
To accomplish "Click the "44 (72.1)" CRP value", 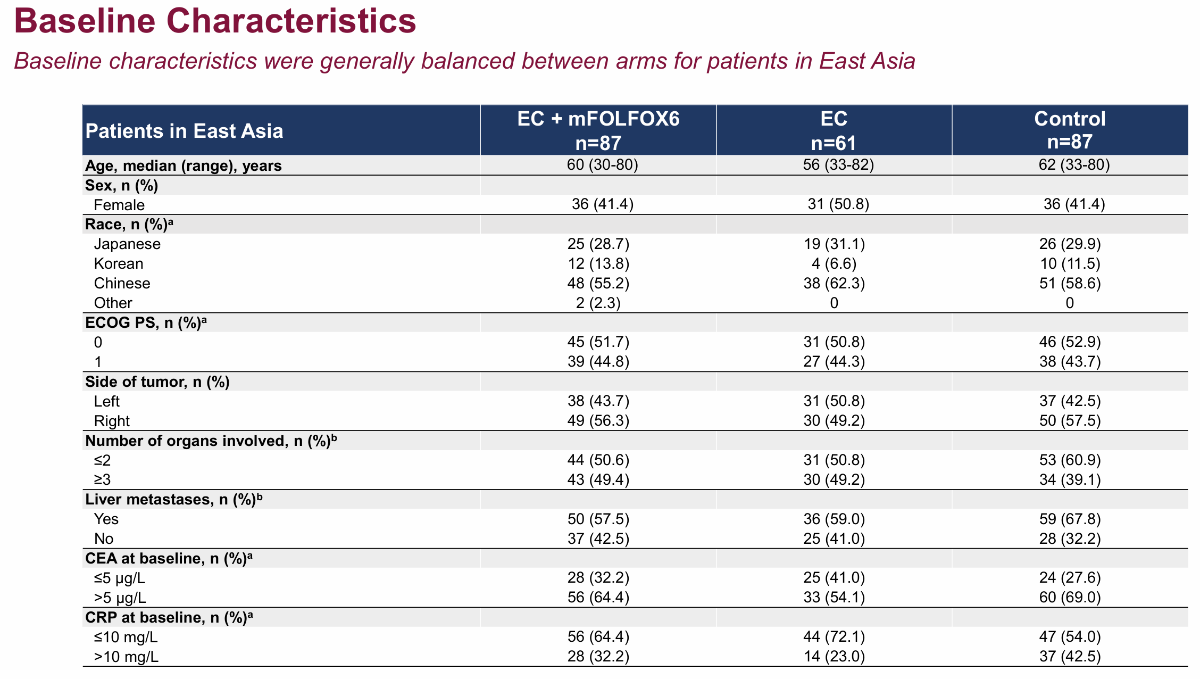I will coord(834,637).
